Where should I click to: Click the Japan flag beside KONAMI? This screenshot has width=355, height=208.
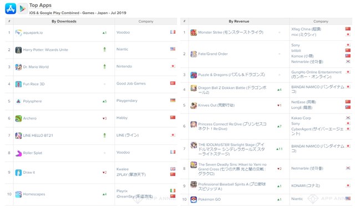[x=348, y=185]
